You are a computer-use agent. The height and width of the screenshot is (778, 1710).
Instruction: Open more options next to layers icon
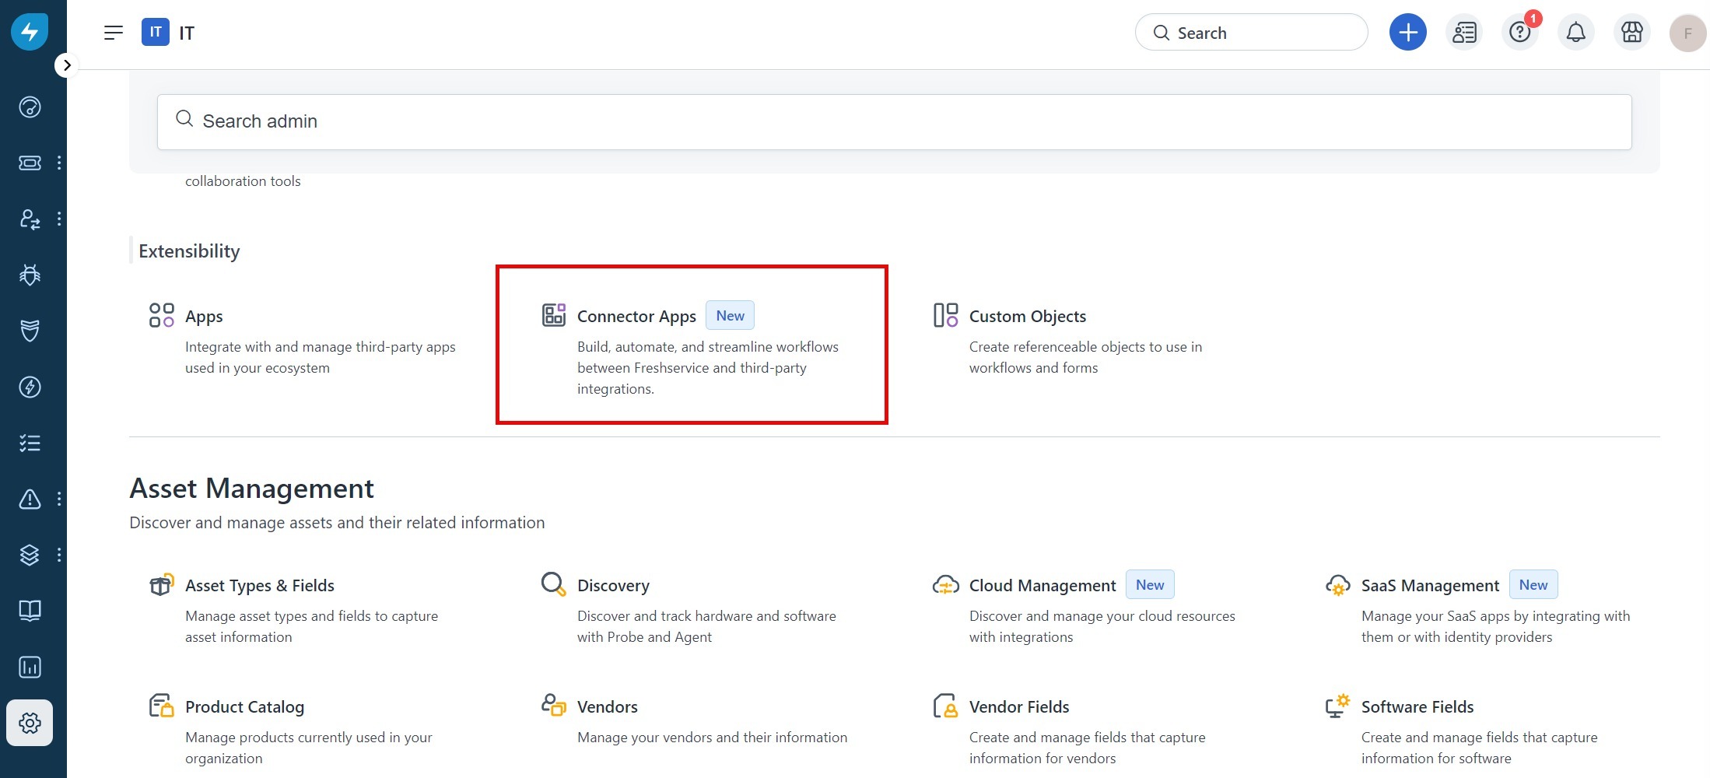click(x=59, y=555)
